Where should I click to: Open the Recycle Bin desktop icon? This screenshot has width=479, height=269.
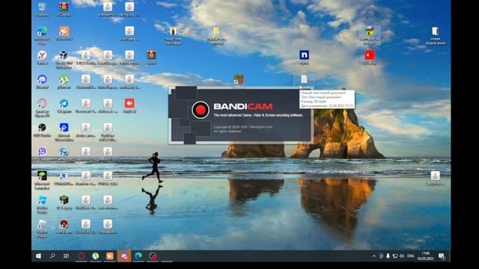click(x=42, y=9)
